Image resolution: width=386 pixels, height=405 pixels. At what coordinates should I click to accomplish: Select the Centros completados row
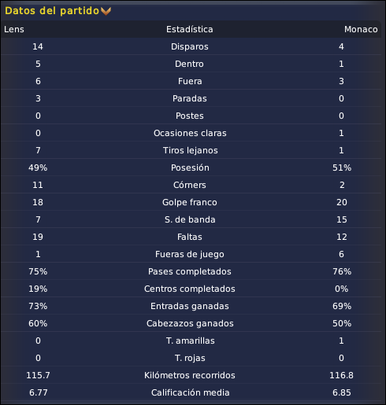tap(191, 289)
